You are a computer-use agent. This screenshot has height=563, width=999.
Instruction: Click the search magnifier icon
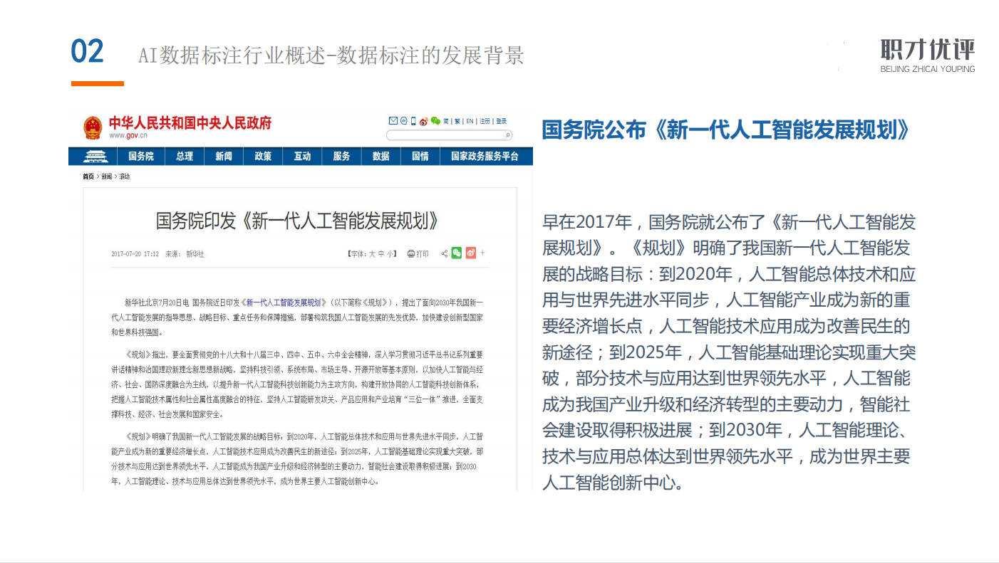(507, 135)
